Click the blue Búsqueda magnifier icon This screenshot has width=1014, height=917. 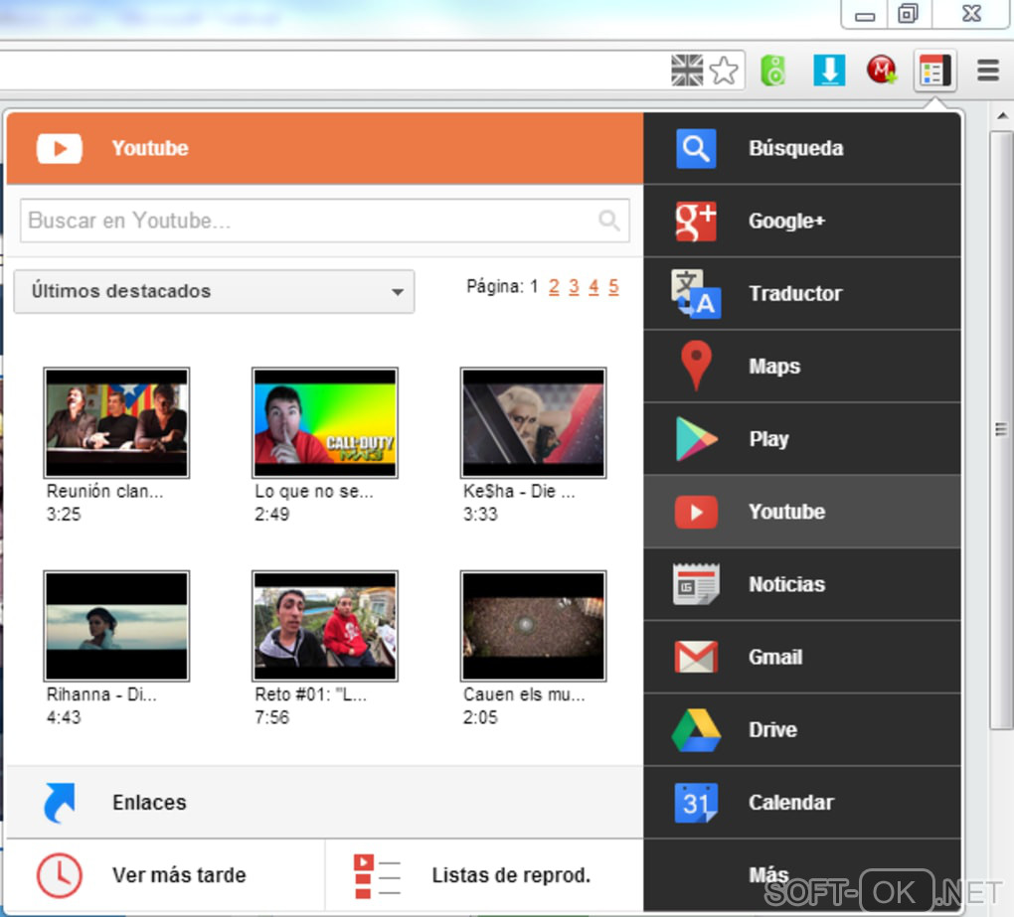(x=696, y=149)
